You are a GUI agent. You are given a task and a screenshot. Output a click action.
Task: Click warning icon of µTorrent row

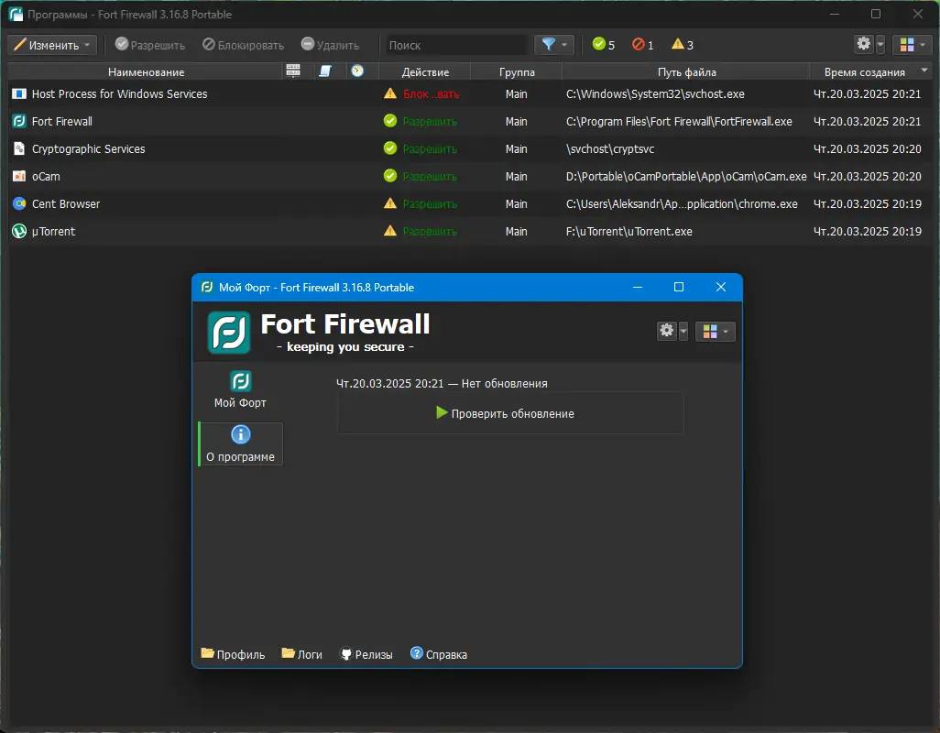click(x=390, y=231)
